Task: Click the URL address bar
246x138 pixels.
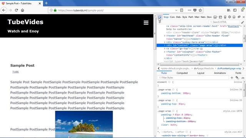Action: [116, 10]
